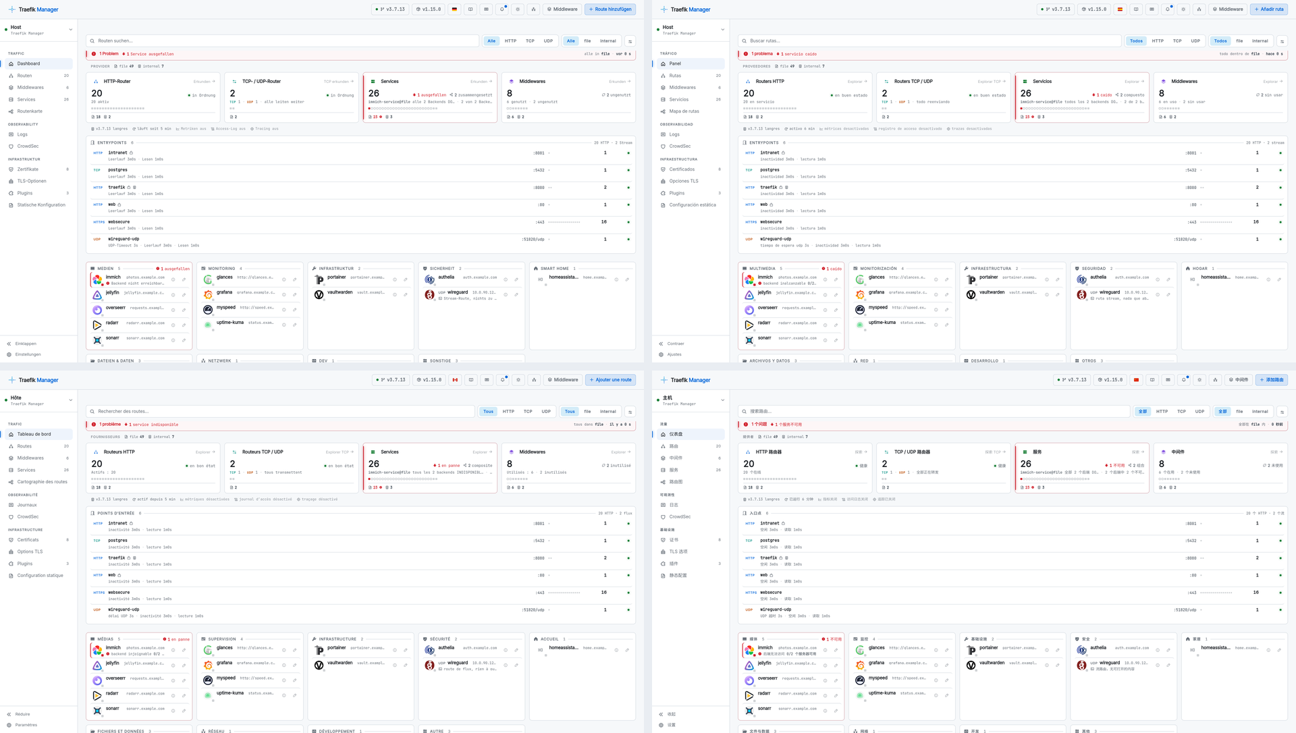The width and height of the screenshot is (1296, 733).
Task: Focus the 'Buscar rutas...' search field
Action: click(x=929, y=41)
